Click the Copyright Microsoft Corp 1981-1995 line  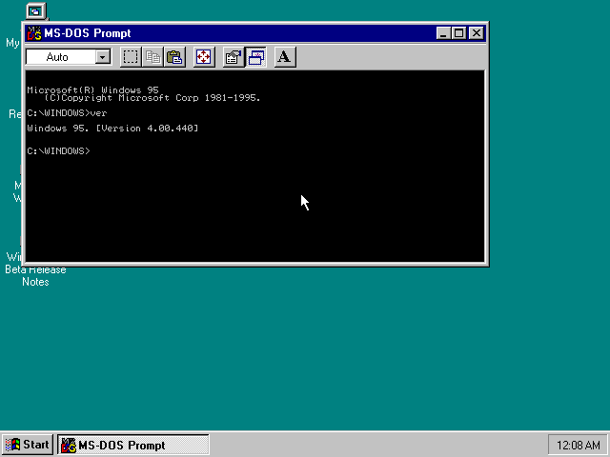152,98
